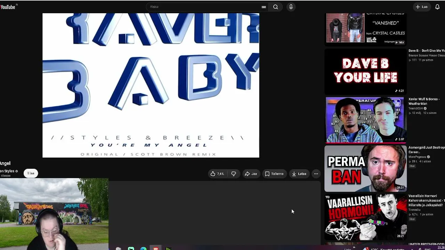The width and height of the screenshot is (445, 250).
Task: Click the magnifying glass search button
Action: click(275, 7)
